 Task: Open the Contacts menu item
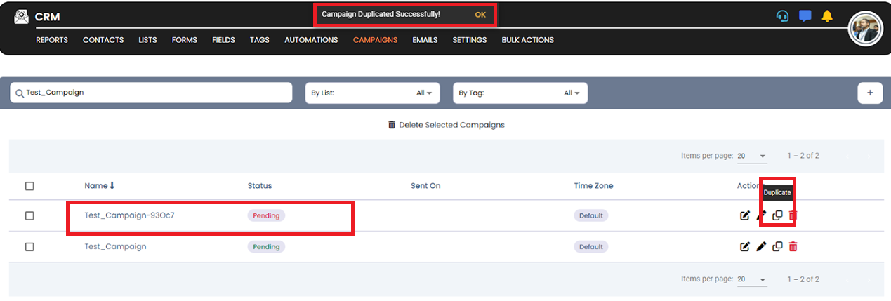103,40
